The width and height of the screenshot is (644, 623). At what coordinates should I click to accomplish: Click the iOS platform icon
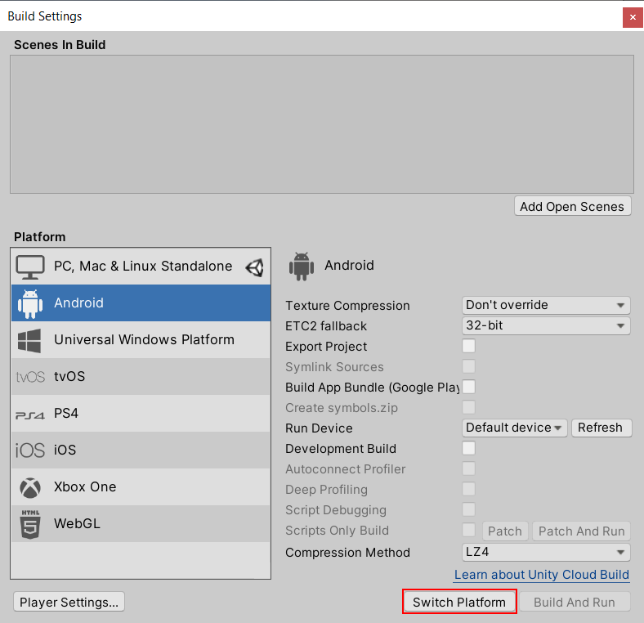pyautogui.click(x=30, y=450)
